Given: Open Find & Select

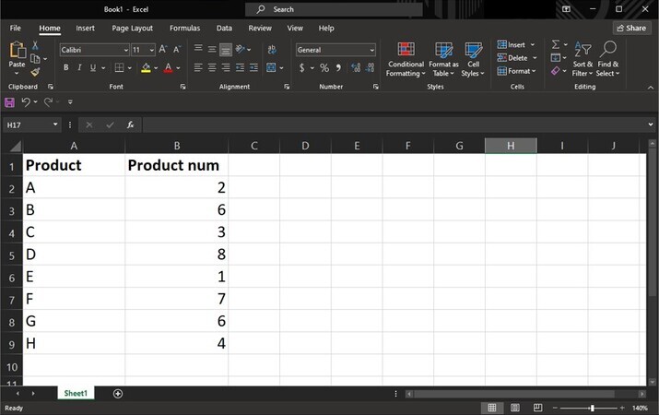Looking at the screenshot, I should pyautogui.click(x=607, y=60).
